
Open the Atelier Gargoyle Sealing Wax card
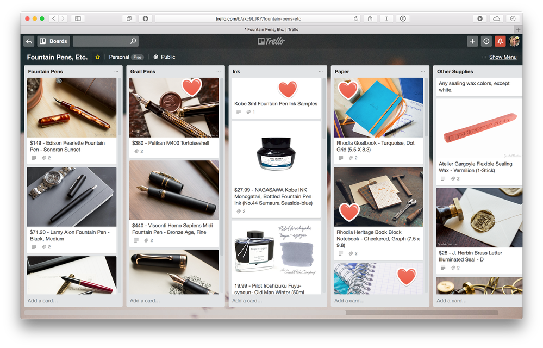tap(478, 141)
